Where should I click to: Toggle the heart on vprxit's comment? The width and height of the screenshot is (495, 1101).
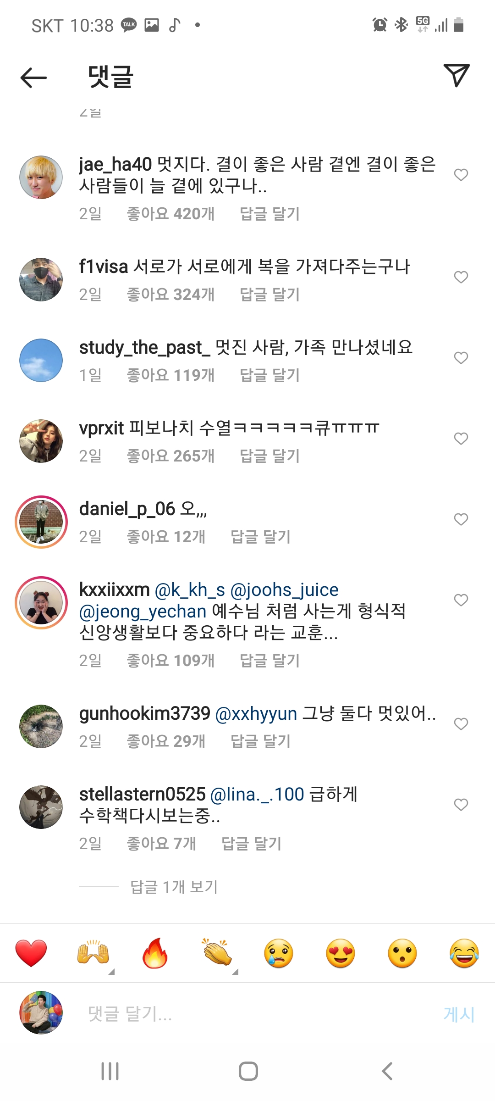[461, 439]
